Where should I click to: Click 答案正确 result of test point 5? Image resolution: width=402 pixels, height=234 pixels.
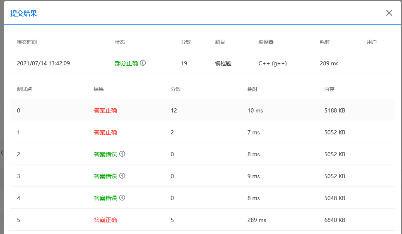click(105, 220)
